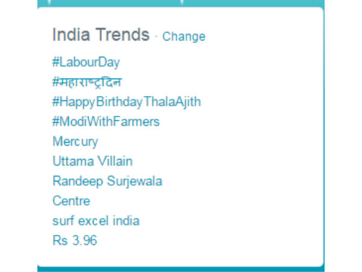Show tweets mentioning Randeep Surjewala
Image resolution: width=362 pixels, height=272 pixels.
[x=107, y=181]
